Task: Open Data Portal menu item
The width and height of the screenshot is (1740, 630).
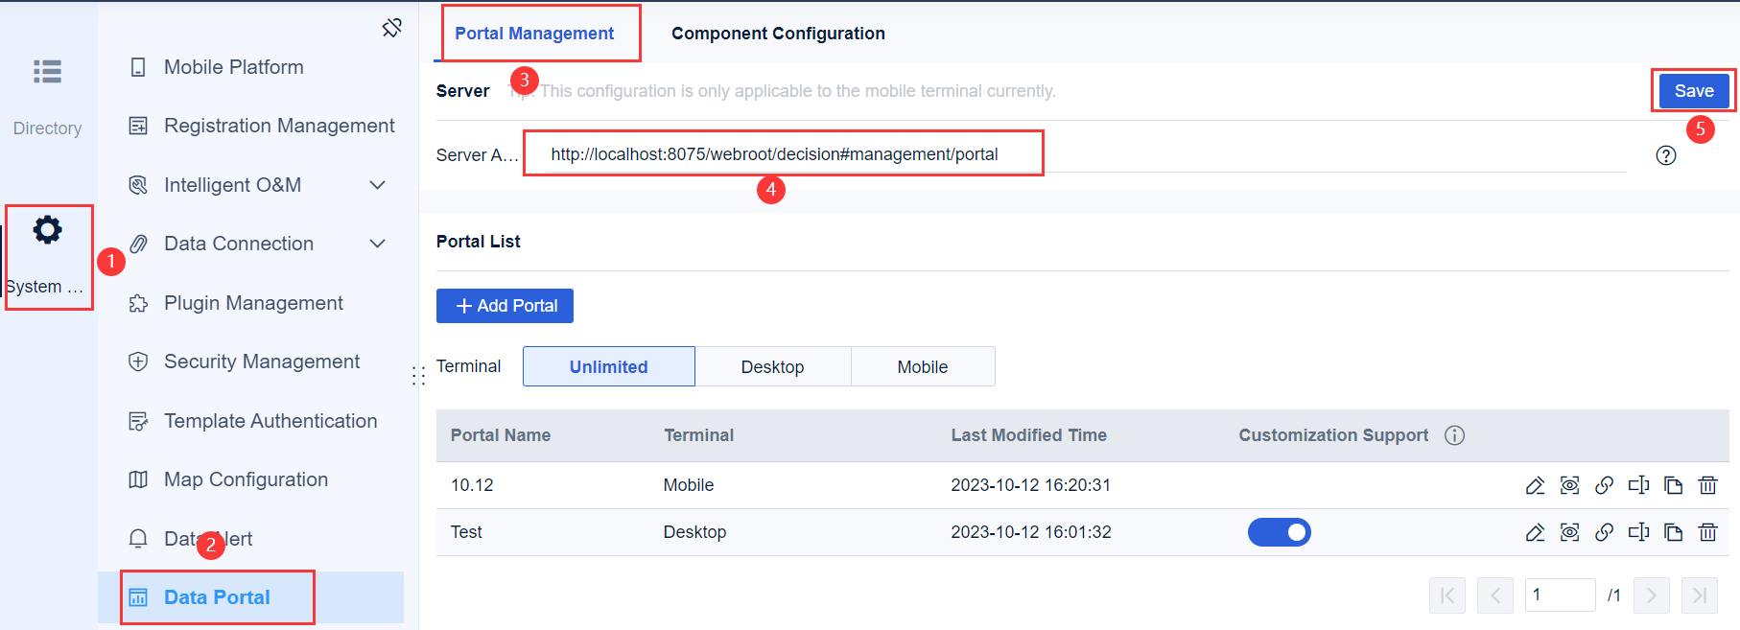Action: coord(250,597)
